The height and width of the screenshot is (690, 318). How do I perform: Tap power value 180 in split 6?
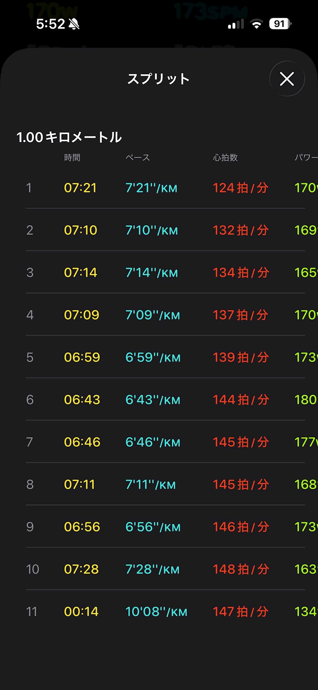point(306,400)
